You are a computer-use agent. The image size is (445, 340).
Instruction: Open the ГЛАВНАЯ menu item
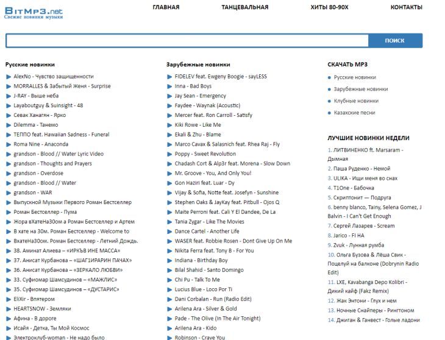point(166,7)
